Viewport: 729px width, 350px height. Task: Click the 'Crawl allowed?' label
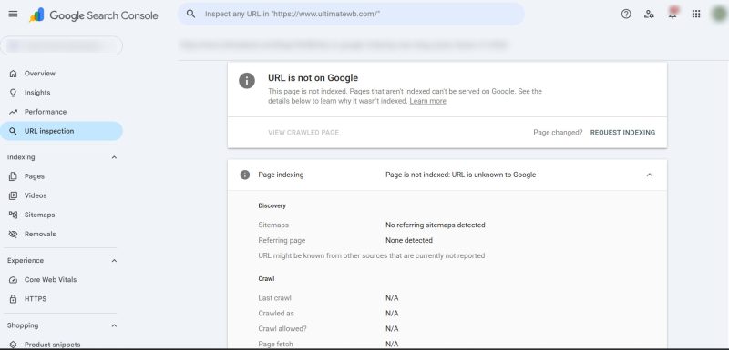[x=282, y=329]
